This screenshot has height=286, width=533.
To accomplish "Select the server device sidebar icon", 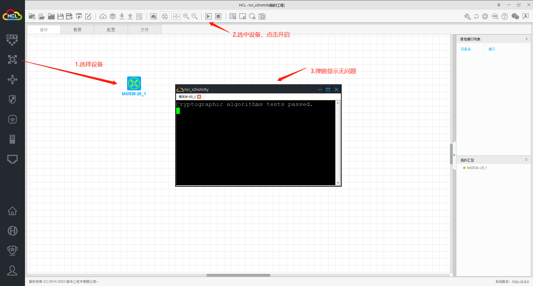I will pyautogui.click(x=12, y=139).
